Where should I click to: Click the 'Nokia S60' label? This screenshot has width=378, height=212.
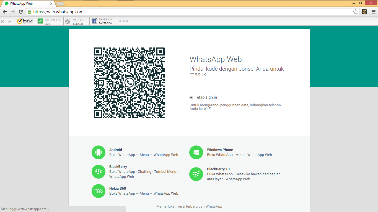coord(118,189)
